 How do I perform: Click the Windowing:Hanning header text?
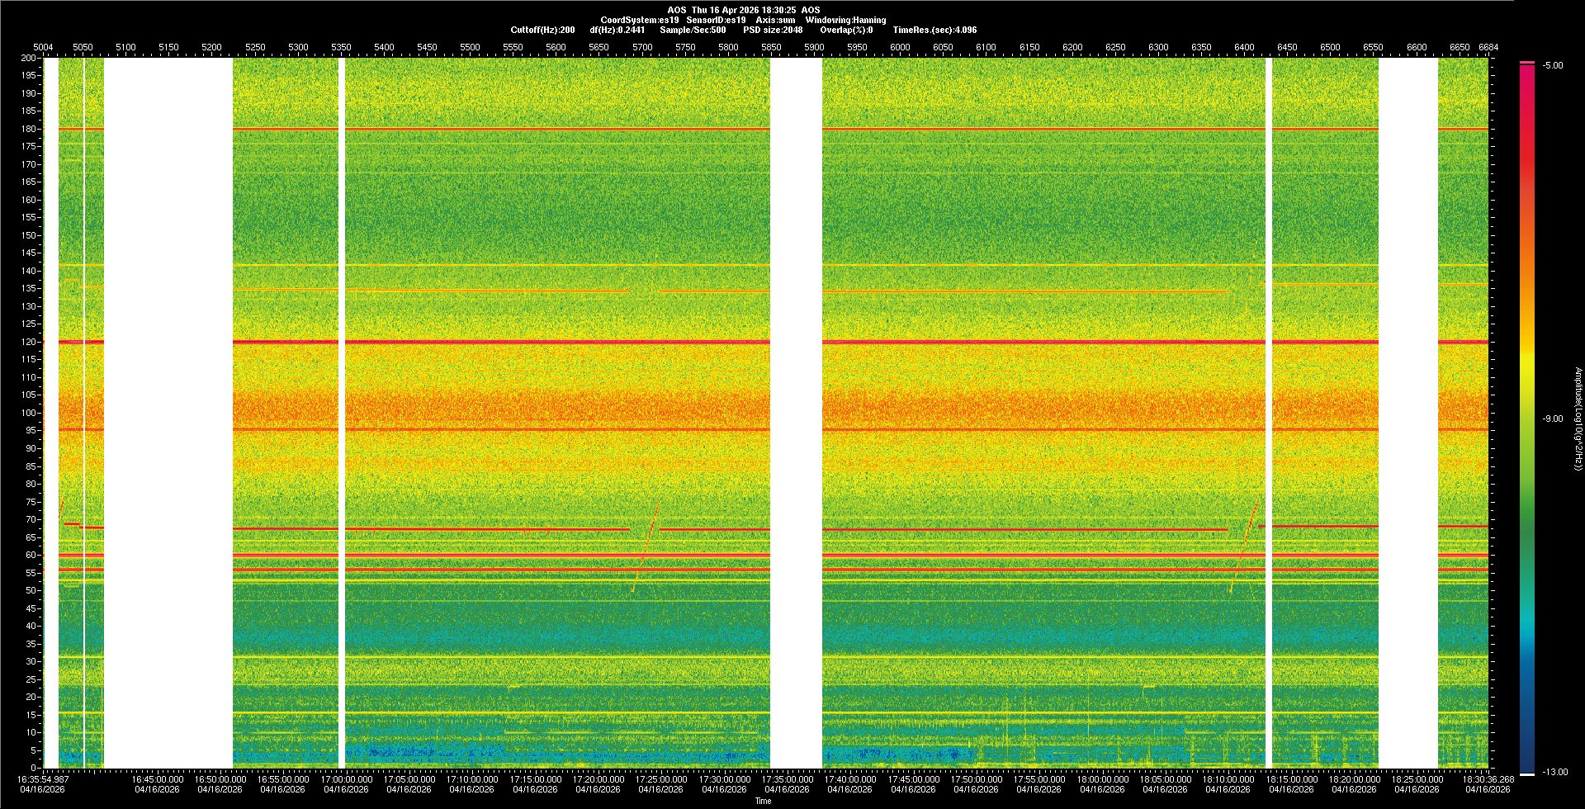(845, 20)
